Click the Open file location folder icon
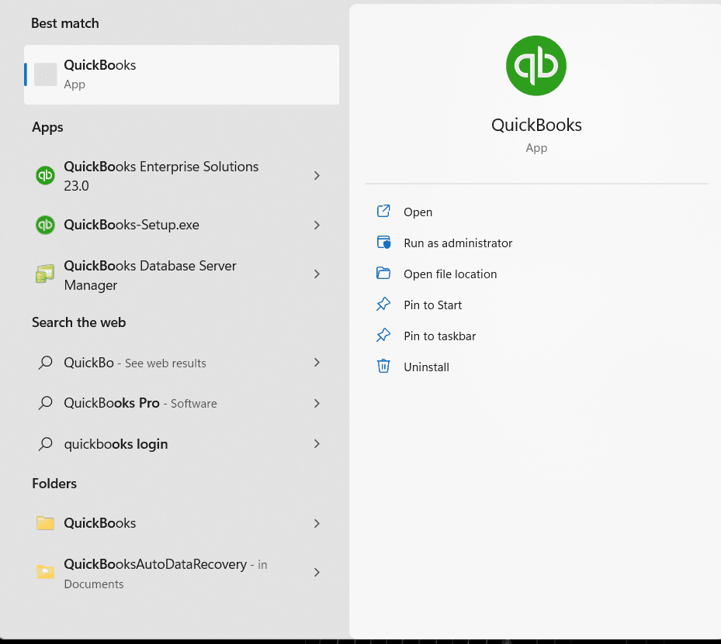 pyautogui.click(x=383, y=273)
